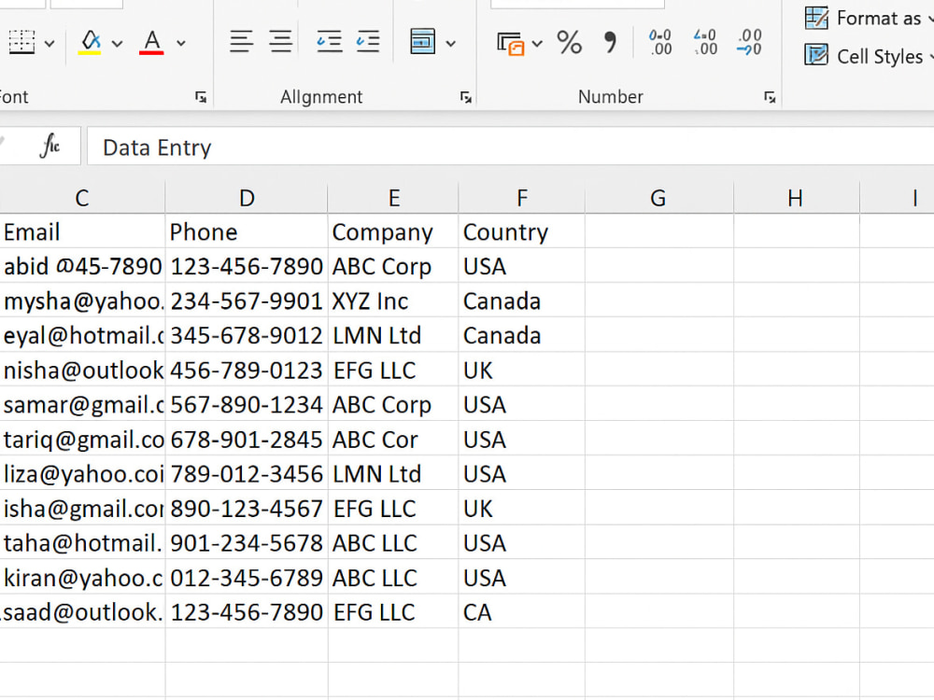The width and height of the screenshot is (934, 700).
Task: Select column E header
Action: click(x=394, y=198)
